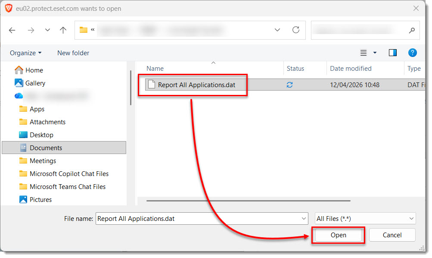Select Documents in navigation pane
432x258 pixels.
(64, 148)
